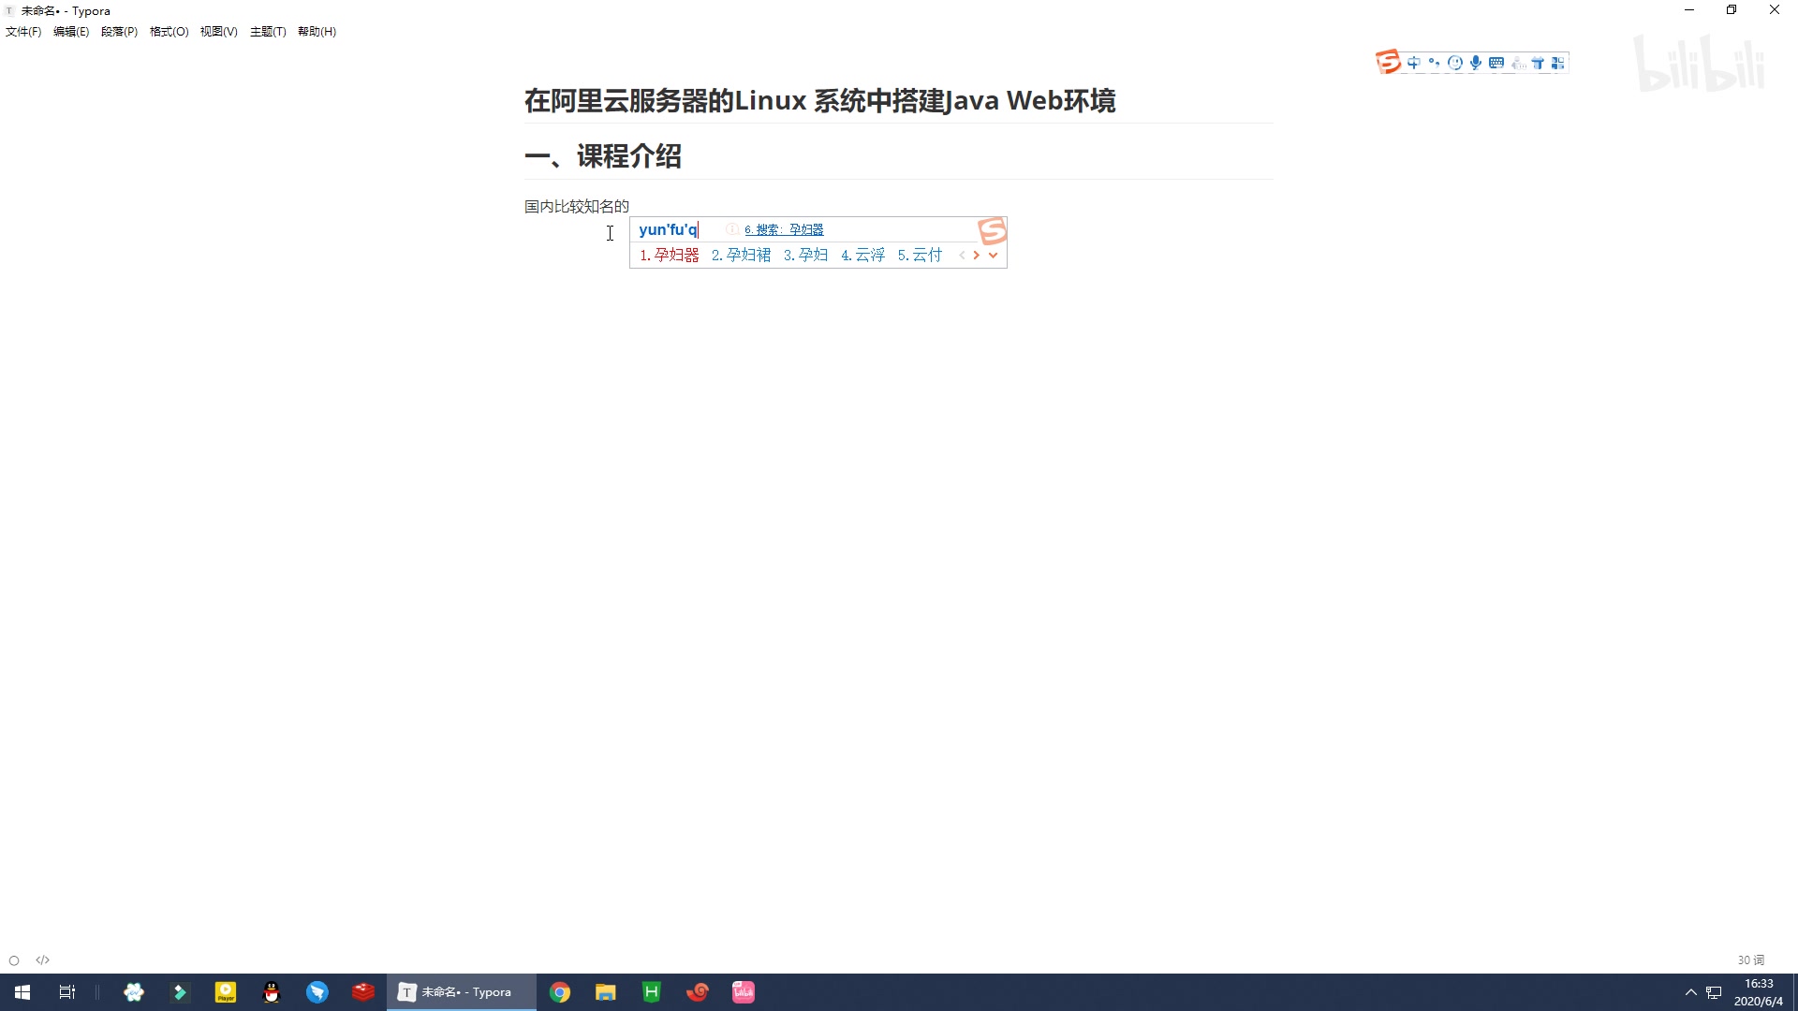The image size is (1798, 1011).
Task: Select candidate 4 云浮
Action: click(862, 255)
